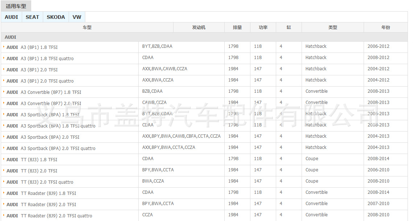The height and width of the screenshot is (221, 413).
Task: Click arrow bullet beside A3 (8P1) 2.0 TFSI
Action: point(4,69)
